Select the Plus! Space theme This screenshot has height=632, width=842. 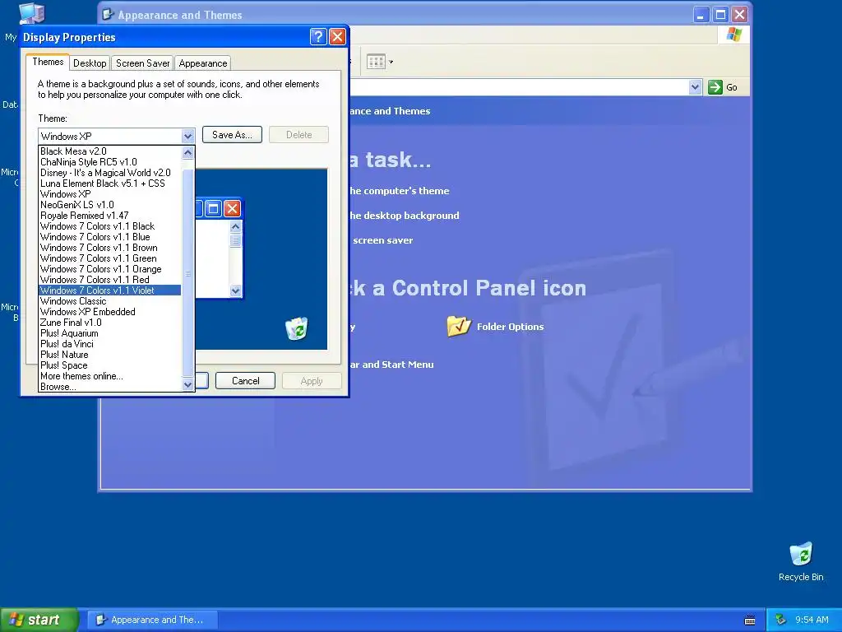(110, 365)
